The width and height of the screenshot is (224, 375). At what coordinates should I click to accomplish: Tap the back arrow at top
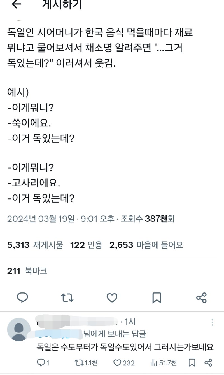tap(17, 4)
